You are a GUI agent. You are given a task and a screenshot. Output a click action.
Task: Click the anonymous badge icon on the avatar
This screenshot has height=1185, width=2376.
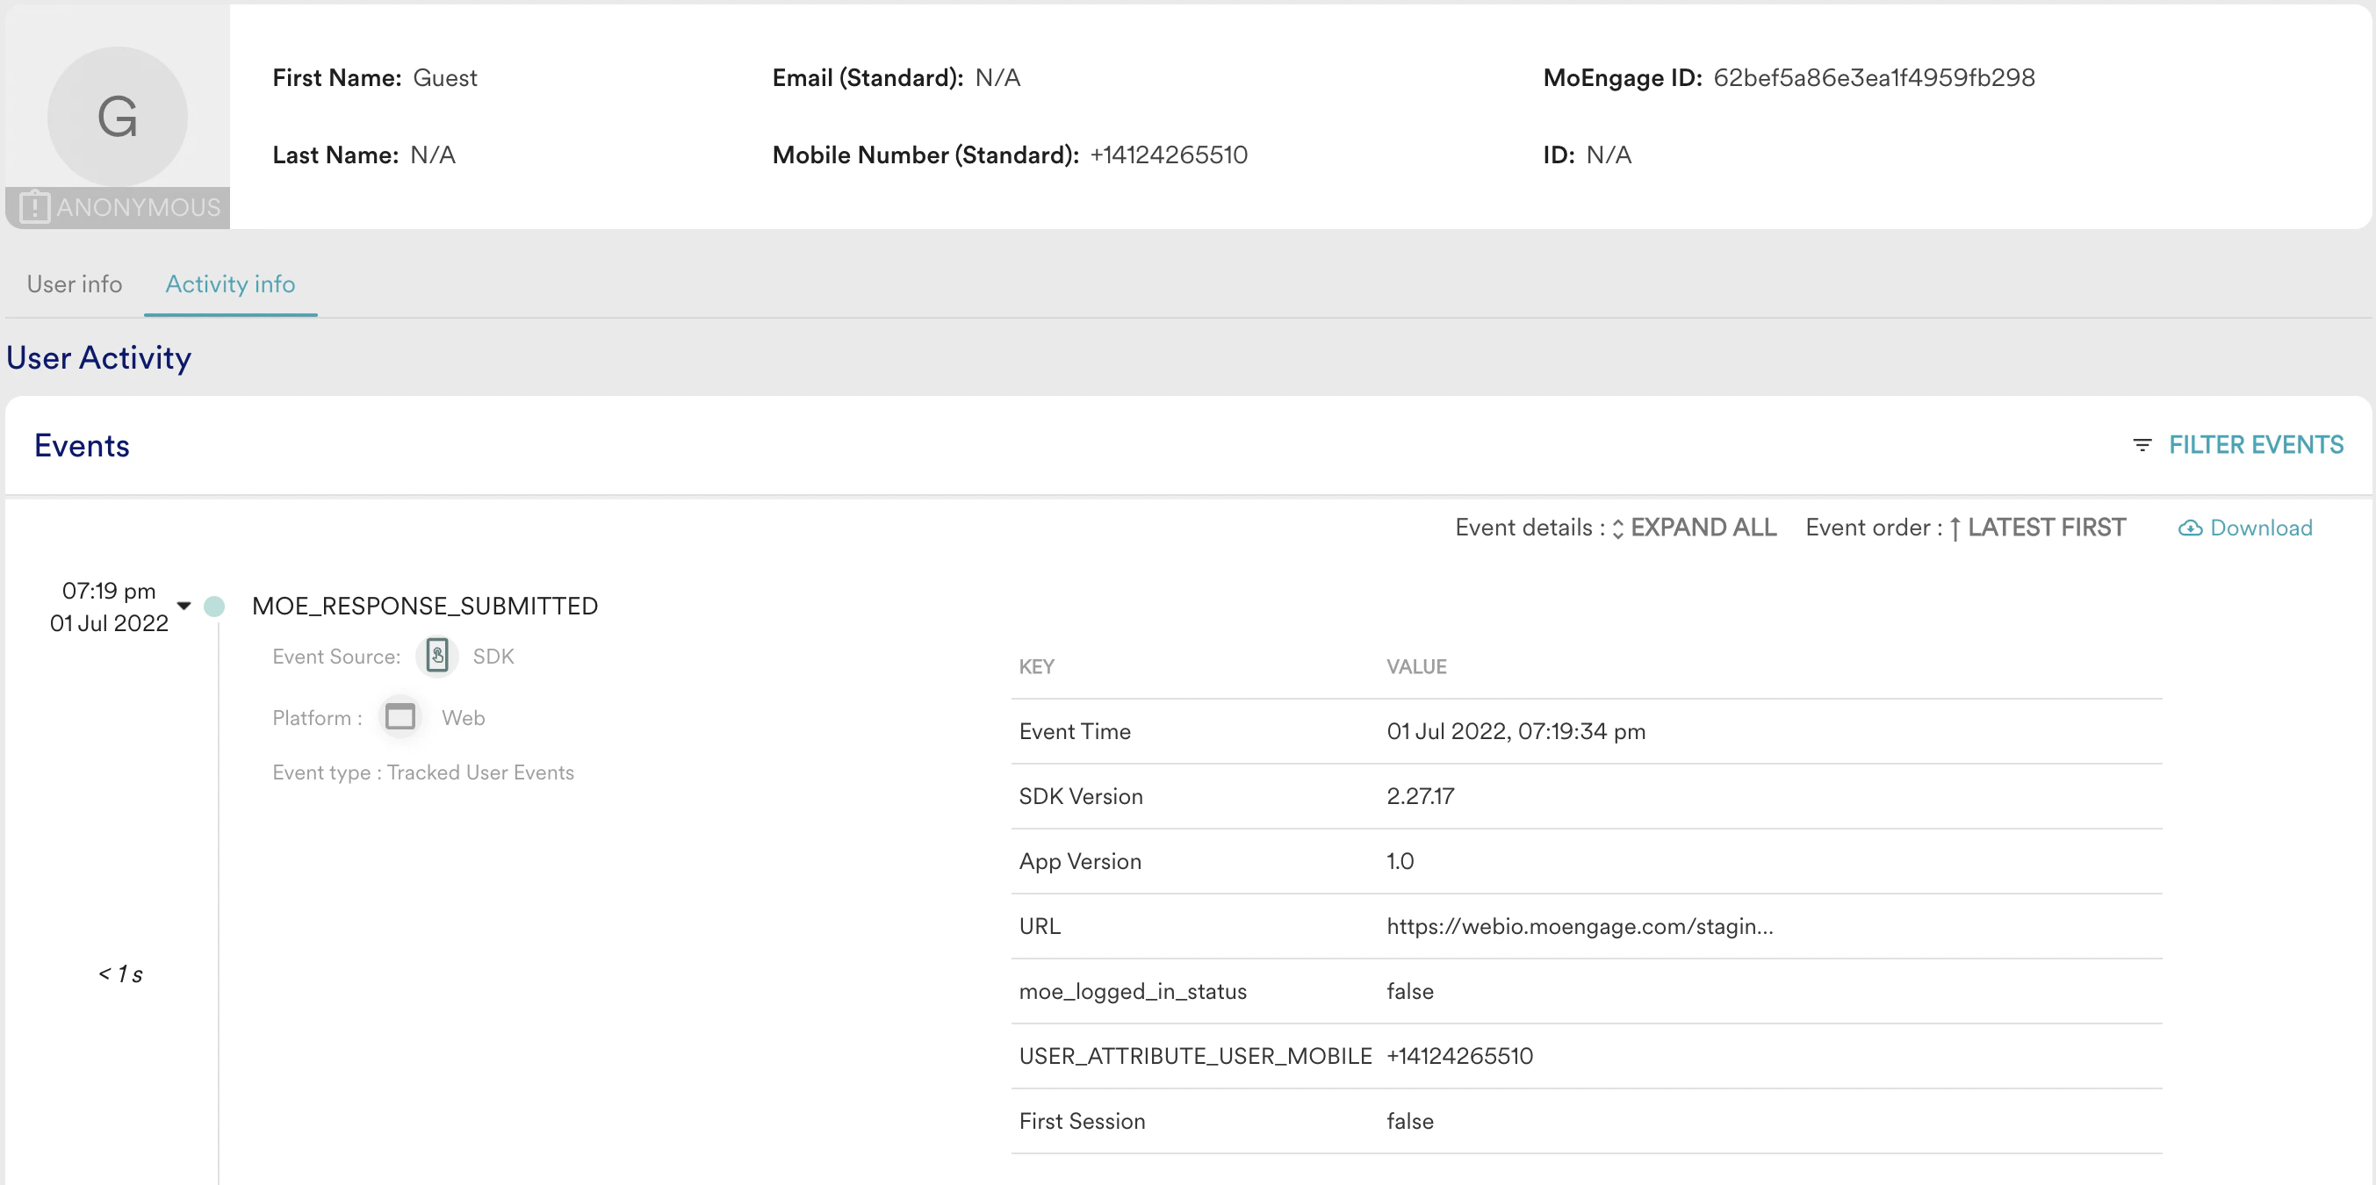34,206
